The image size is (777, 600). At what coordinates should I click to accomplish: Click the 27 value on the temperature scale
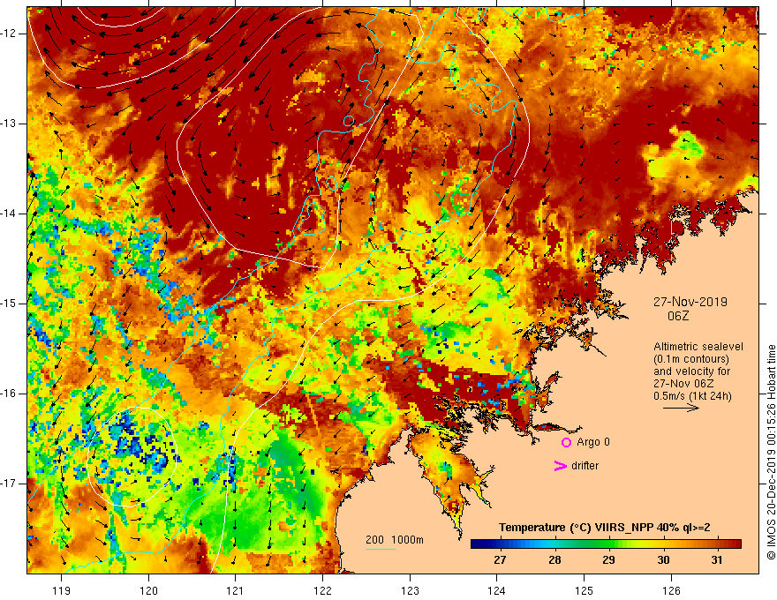500,560
